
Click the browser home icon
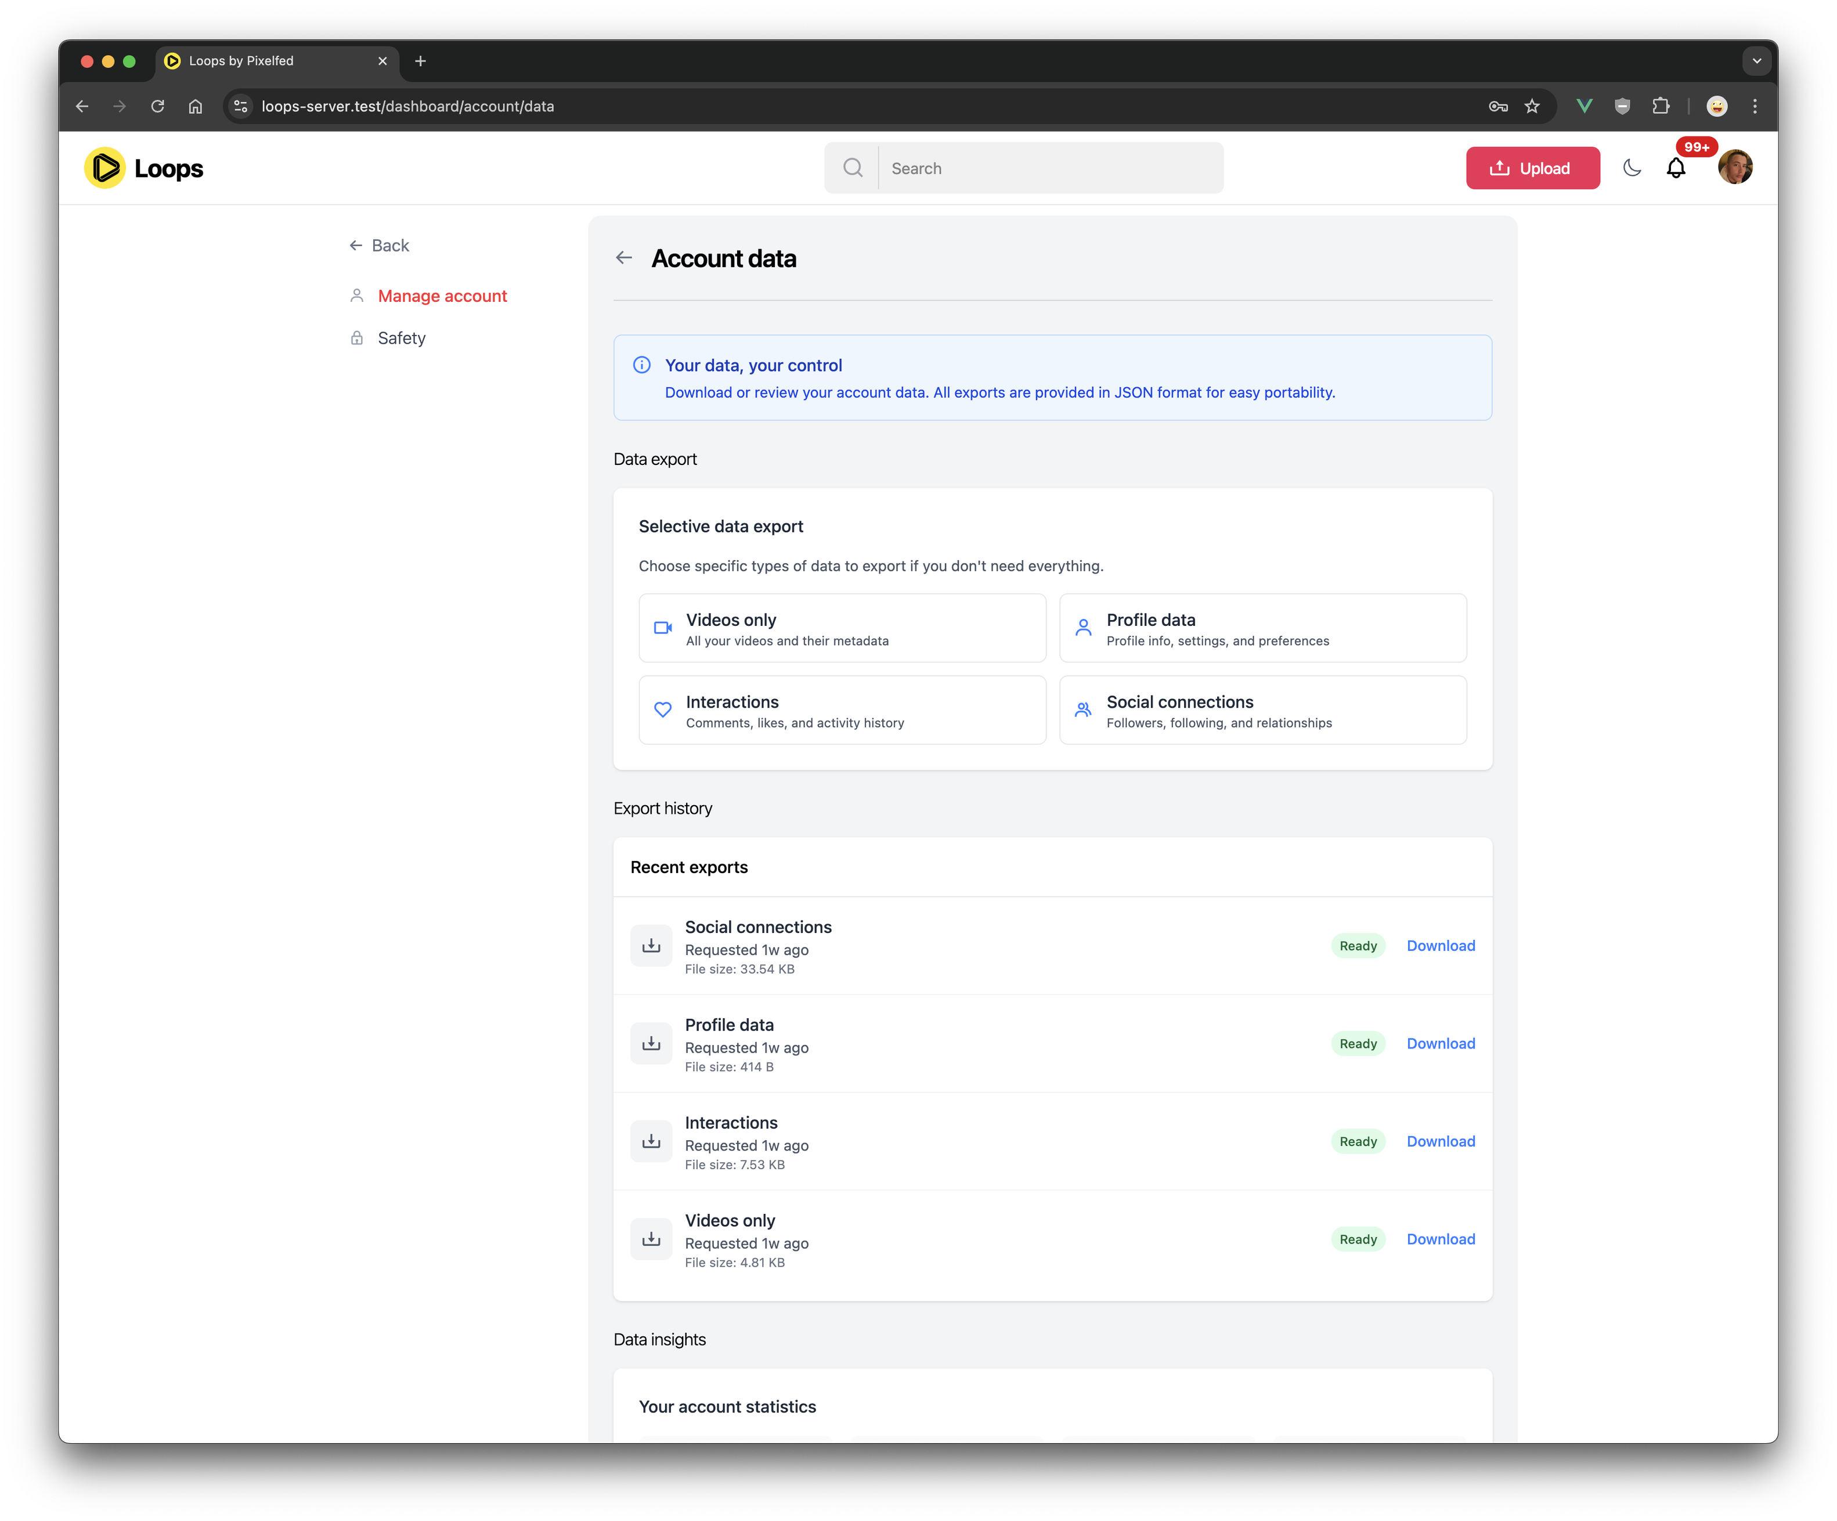coord(195,106)
